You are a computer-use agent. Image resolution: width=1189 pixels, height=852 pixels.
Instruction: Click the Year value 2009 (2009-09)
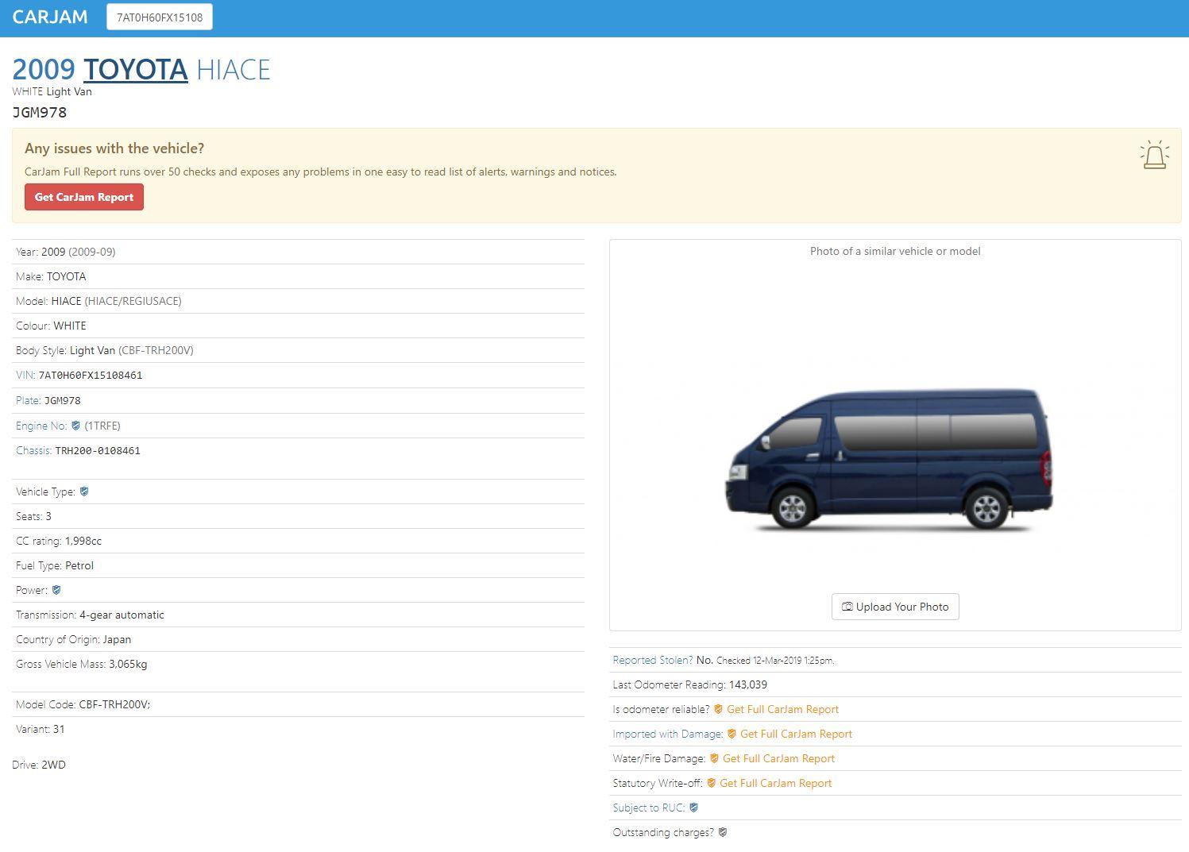pos(79,252)
